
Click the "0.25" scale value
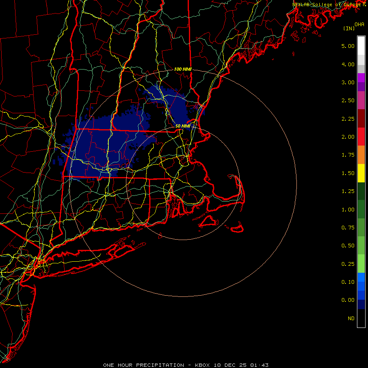[348, 264]
